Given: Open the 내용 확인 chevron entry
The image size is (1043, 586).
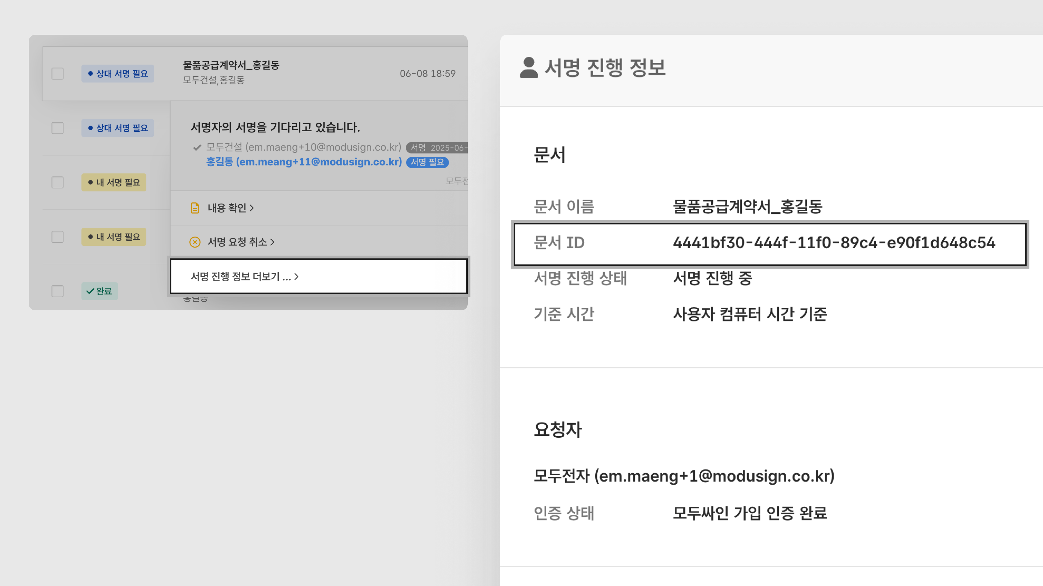Looking at the screenshot, I should click(x=252, y=208).
